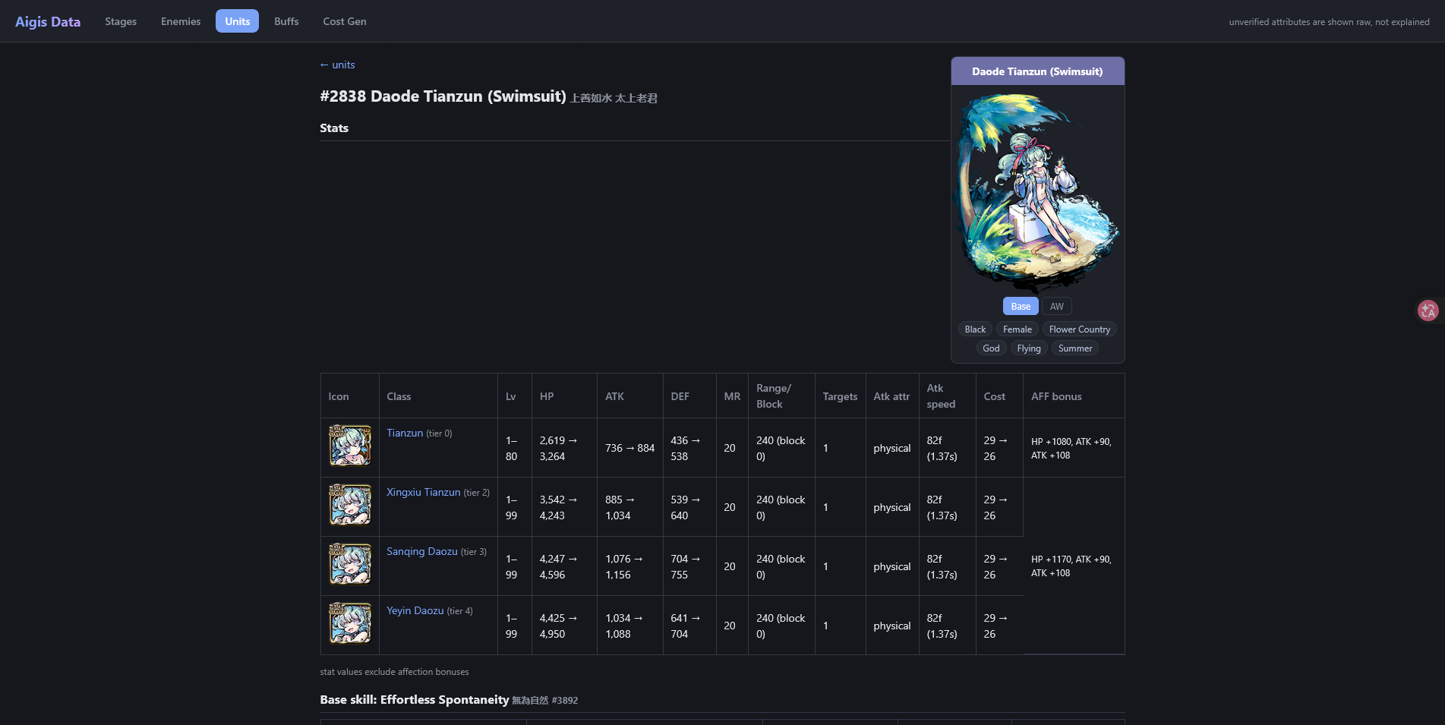This screenshot has width=1445, height=725.
Task: Switch artwork to AW version
Action: pyautogui.click(x=1056, y=306)
